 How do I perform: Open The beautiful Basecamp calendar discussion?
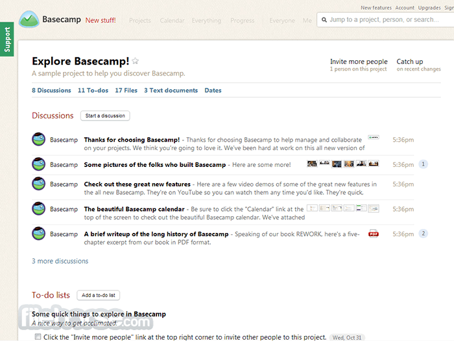134,209
